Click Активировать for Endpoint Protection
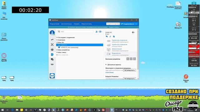Image resolution: width=200 pixels, height=112 pixels. [x=129, y=79]
